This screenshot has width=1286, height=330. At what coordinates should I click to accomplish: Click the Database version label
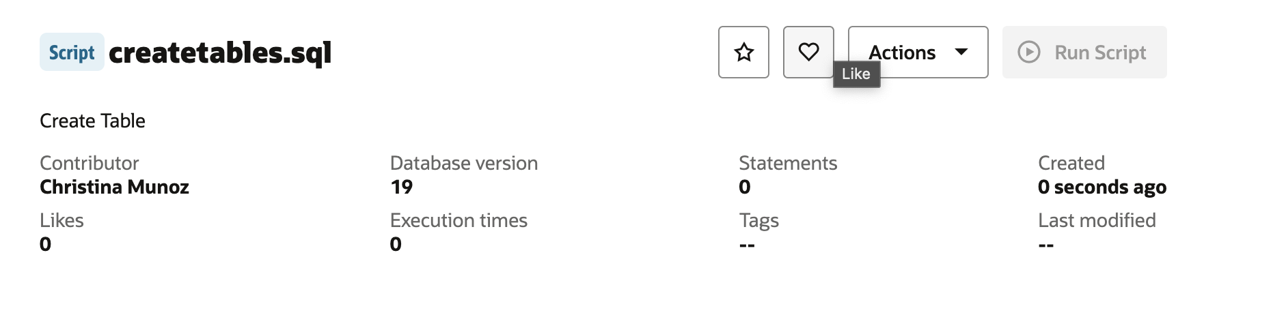click(x=463, y=163)
